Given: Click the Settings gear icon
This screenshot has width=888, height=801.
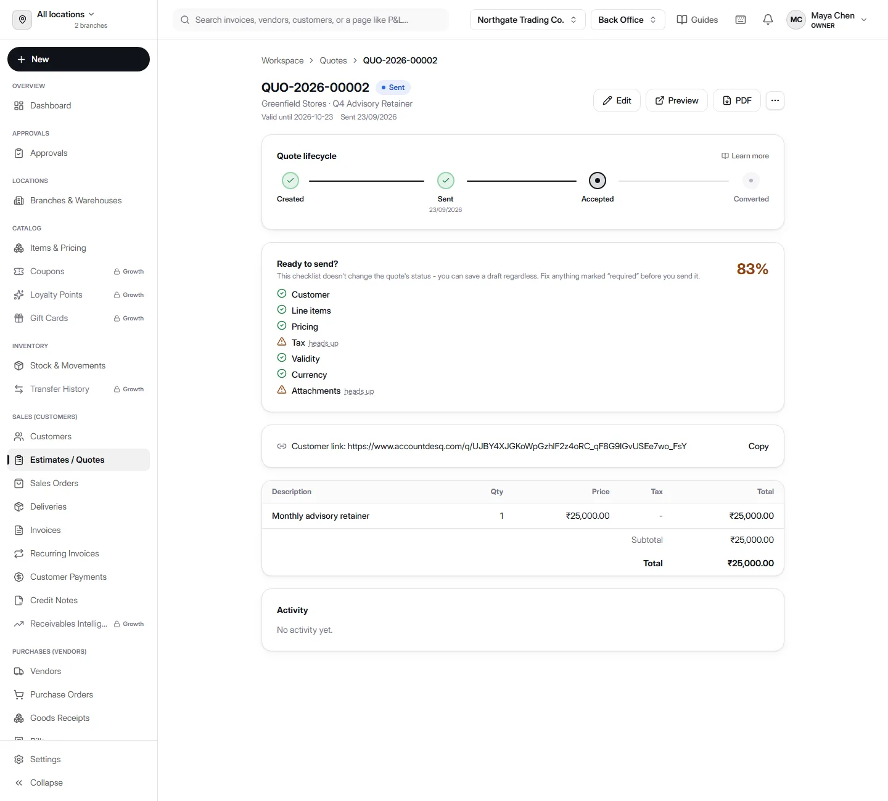Looking at the screenshot, I should (19, 759).
